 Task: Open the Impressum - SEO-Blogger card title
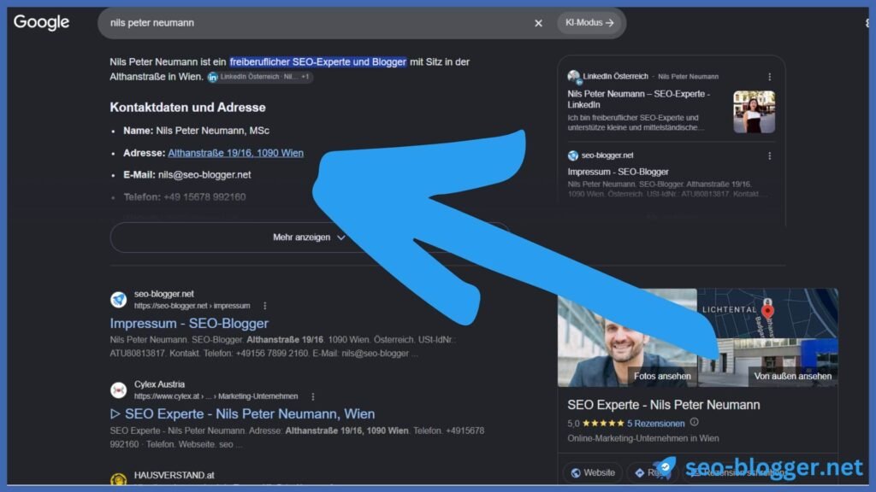click(x=618, y=172)
